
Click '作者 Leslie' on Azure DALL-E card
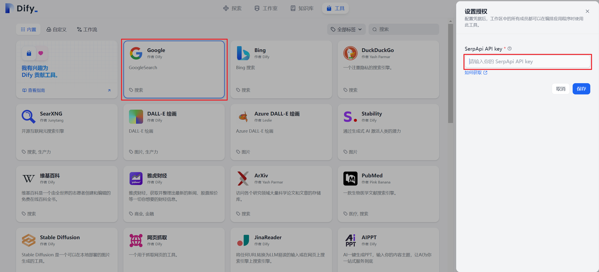pos(263,120)
